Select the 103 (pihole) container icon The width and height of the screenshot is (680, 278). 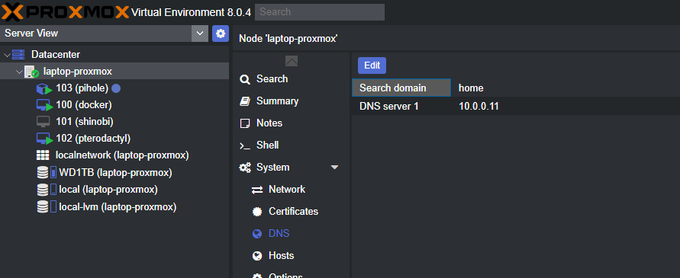point(45,89)
